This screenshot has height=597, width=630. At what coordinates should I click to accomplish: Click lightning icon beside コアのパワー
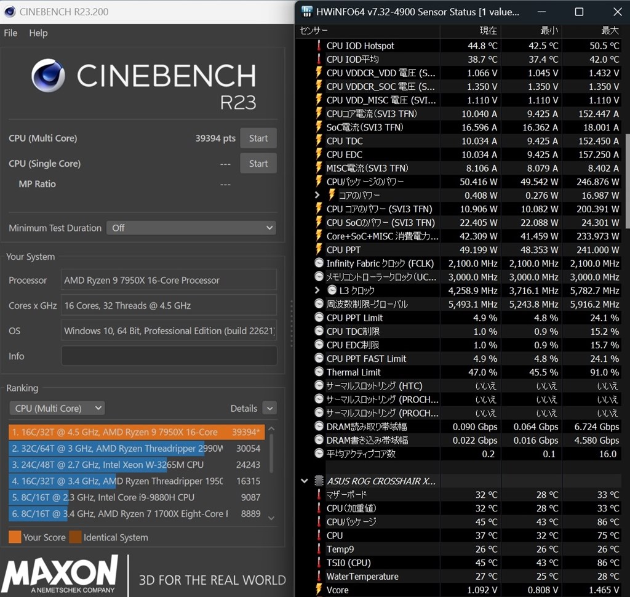(332, 195)
